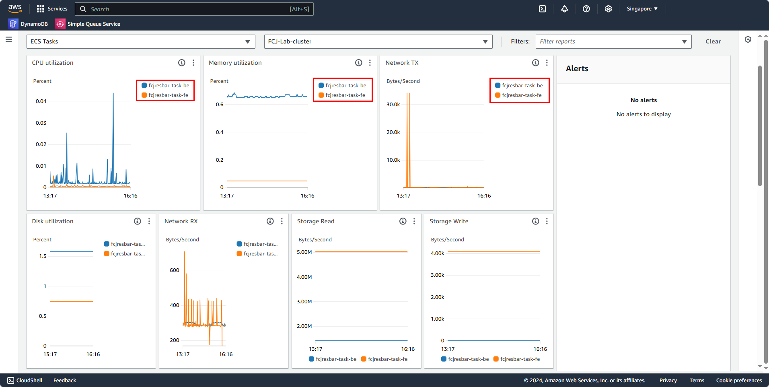This screenshot has height=387, width=769.
Task: Show info for Disk utilization widget
Action: pyautogui.click(x=138, y=221)
